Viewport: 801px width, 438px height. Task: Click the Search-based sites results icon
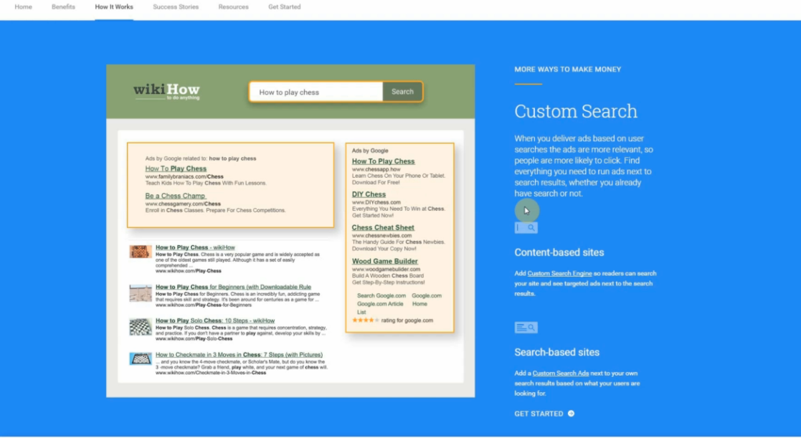pos(526,328)
